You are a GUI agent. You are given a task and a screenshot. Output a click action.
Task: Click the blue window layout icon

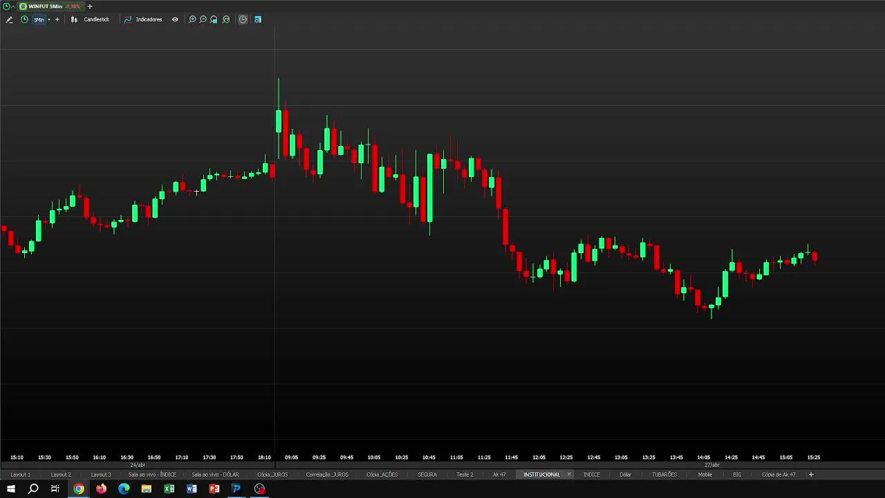258,19
